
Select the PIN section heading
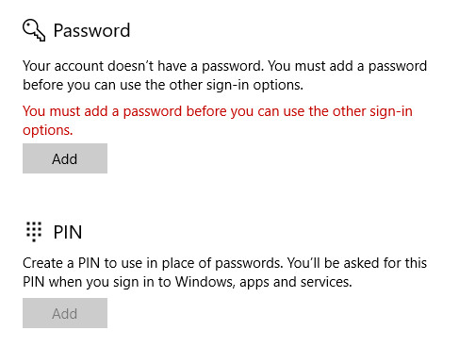pos(68,232)
